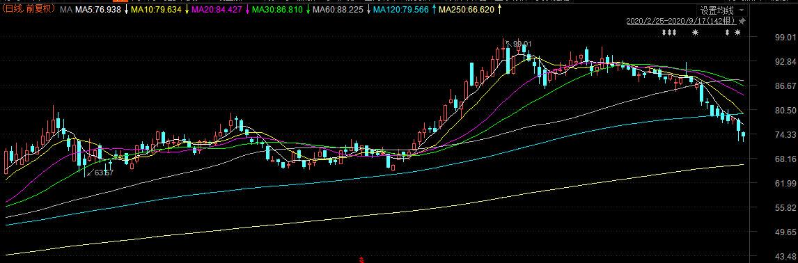This screenshot has height=263, width=798.
Task: Toggle the white MA5:76.938 indicator
Action: pyautogui.click(x=98, y=9)
